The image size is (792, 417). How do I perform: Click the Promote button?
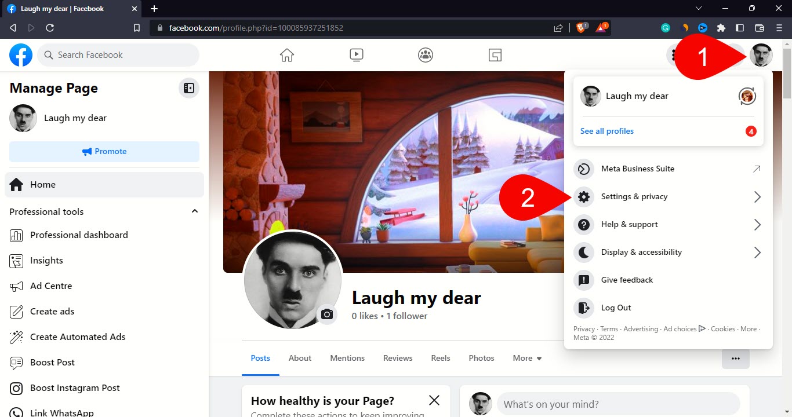coord(104,151)
